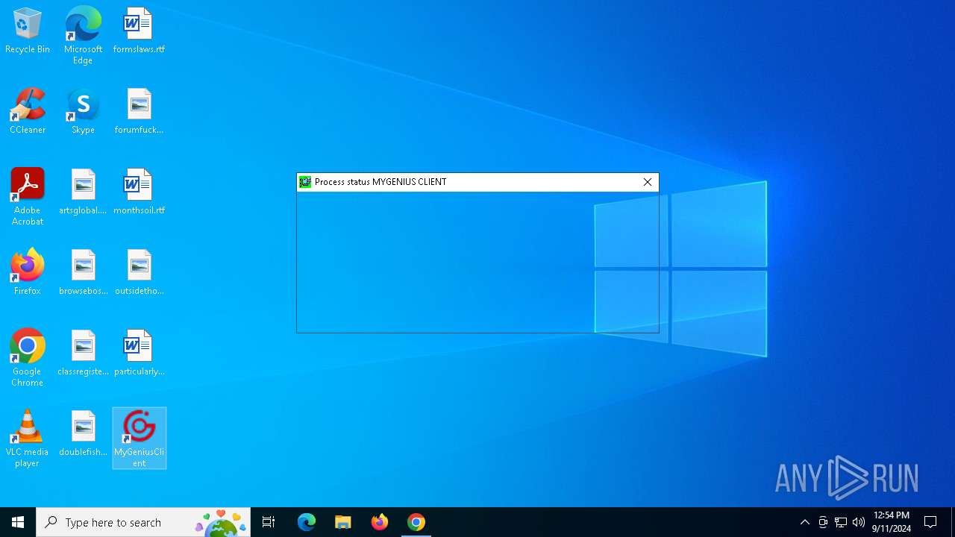
Task: Launch Firefox from desktop shortcut
Action: click(28, 273)
